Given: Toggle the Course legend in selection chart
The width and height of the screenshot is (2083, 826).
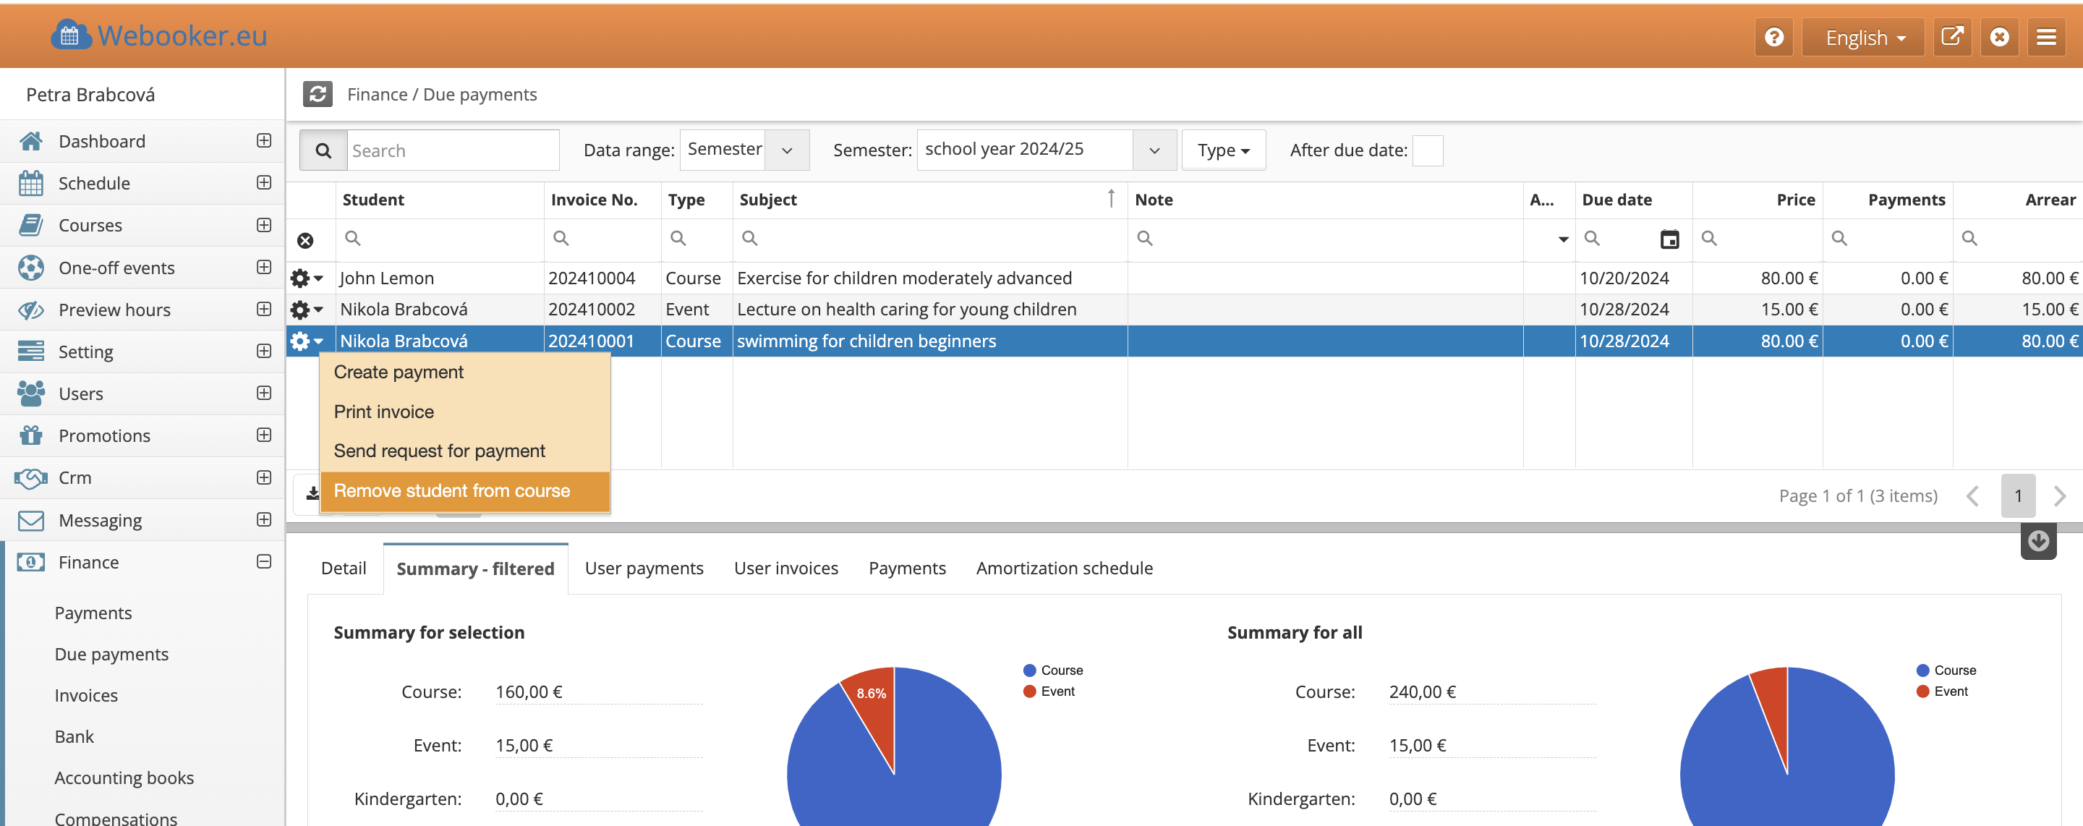Looking at the screenshot, I should click(x=1052, y=670).
